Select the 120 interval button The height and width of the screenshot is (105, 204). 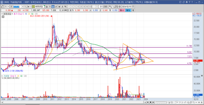click(x=90, y=7)
